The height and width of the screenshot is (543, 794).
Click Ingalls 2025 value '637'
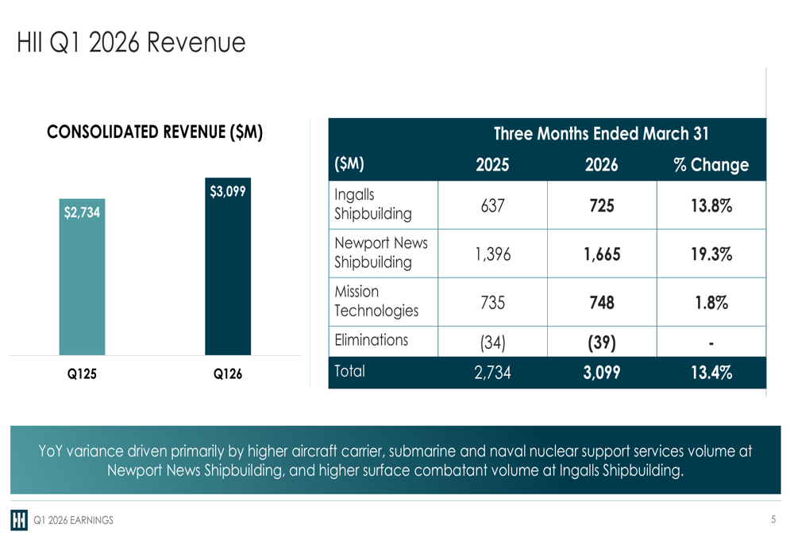tap(493, 205)
